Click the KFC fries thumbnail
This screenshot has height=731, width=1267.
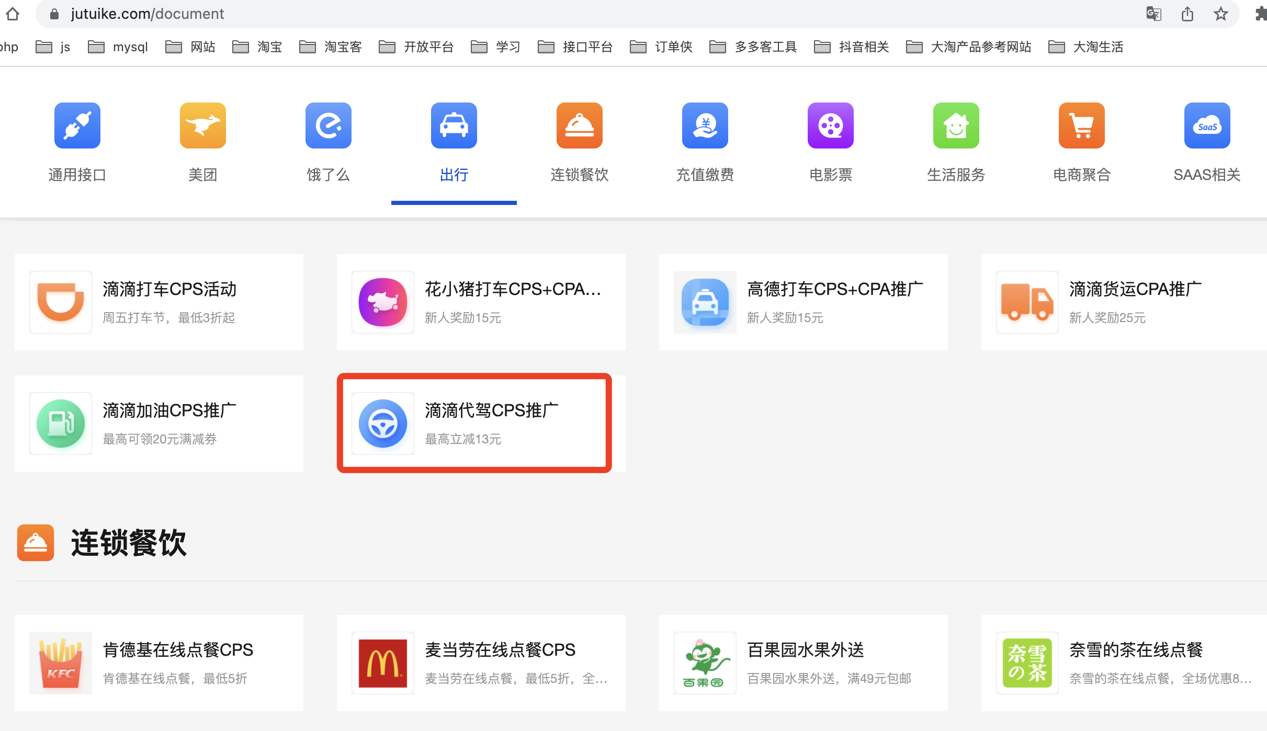click(61, 663)
